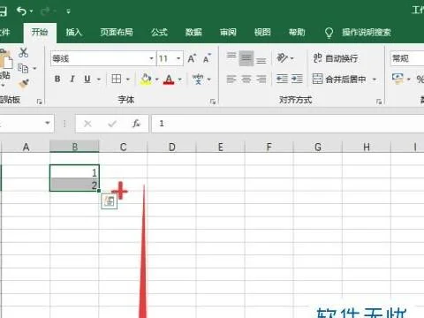Open the number format box 常规

[407, 58]
